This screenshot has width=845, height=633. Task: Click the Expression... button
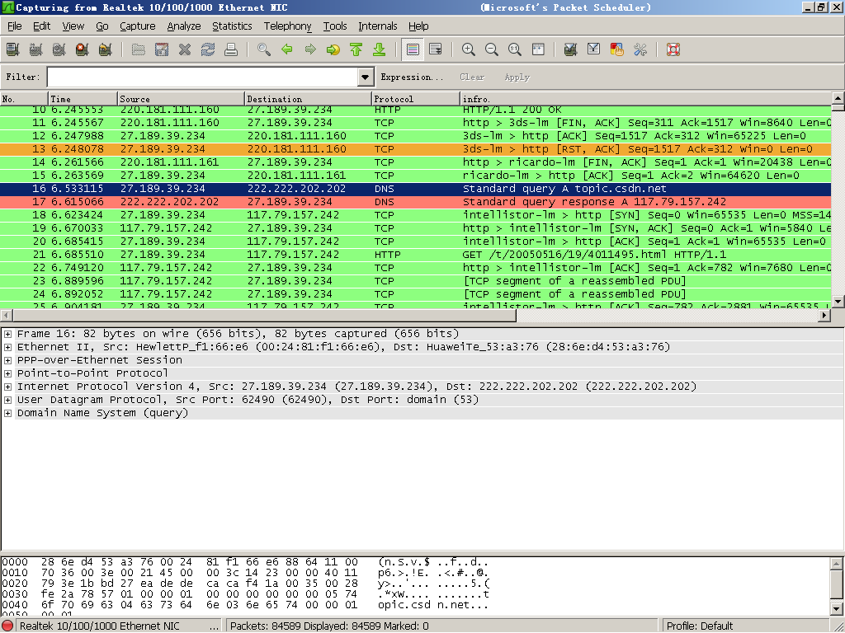point(413,77)
